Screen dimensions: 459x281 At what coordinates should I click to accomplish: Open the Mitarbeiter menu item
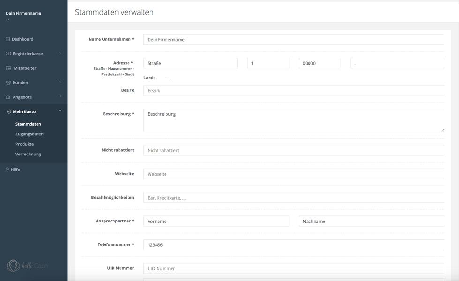tap(25, 68)
